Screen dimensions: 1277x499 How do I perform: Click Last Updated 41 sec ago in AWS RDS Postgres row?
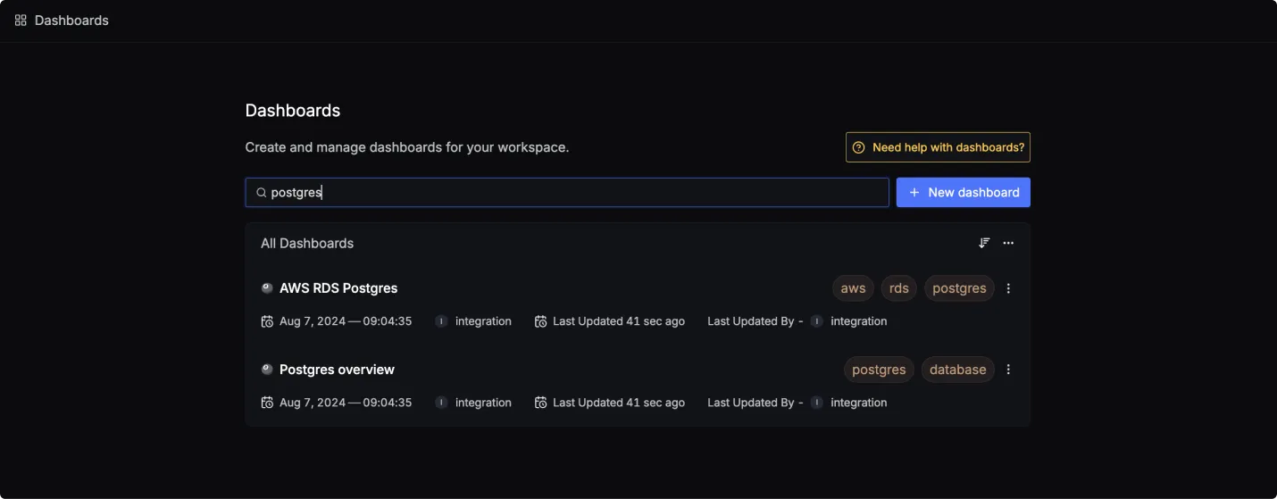pyautogui.click(x=619, y=321)
